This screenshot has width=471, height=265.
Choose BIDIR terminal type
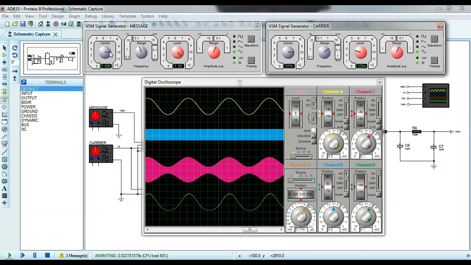tap(26, 102)
